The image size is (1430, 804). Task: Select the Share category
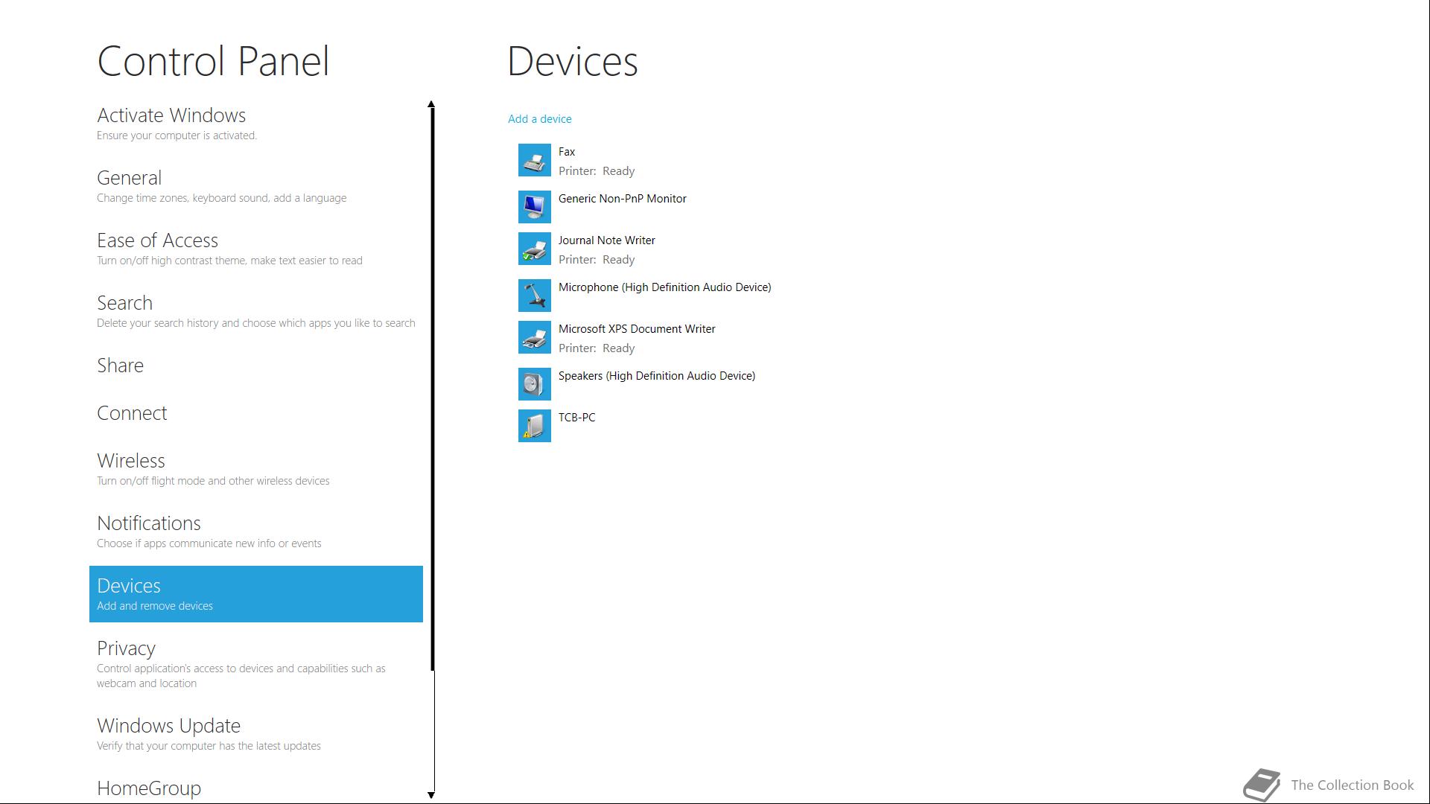coord(256,366)
